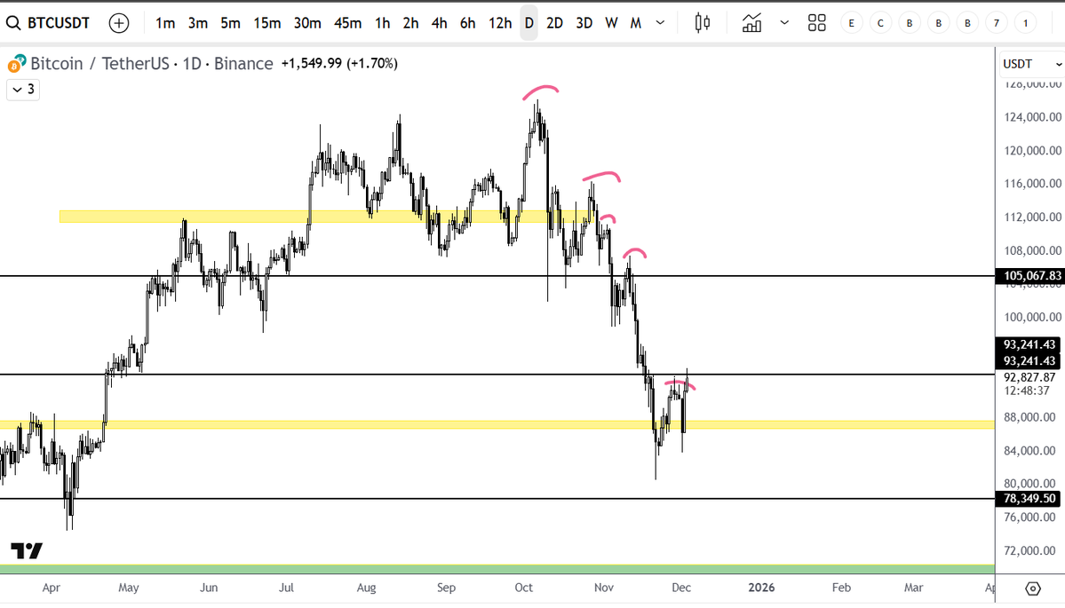Viewport: 1065px width, 608px height.
Task: Expand the collapsed indicators legend showing 3
Action: (23, 90)
